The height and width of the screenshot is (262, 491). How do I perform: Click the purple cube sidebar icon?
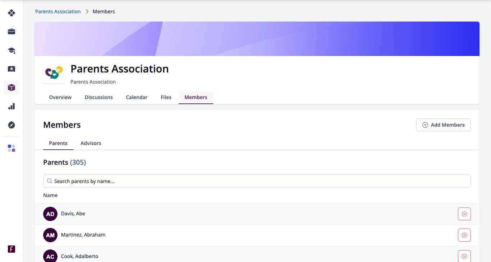click(12, 88)
